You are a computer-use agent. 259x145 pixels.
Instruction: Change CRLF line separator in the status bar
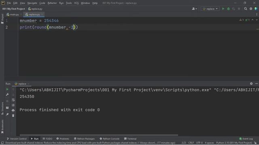191,143
